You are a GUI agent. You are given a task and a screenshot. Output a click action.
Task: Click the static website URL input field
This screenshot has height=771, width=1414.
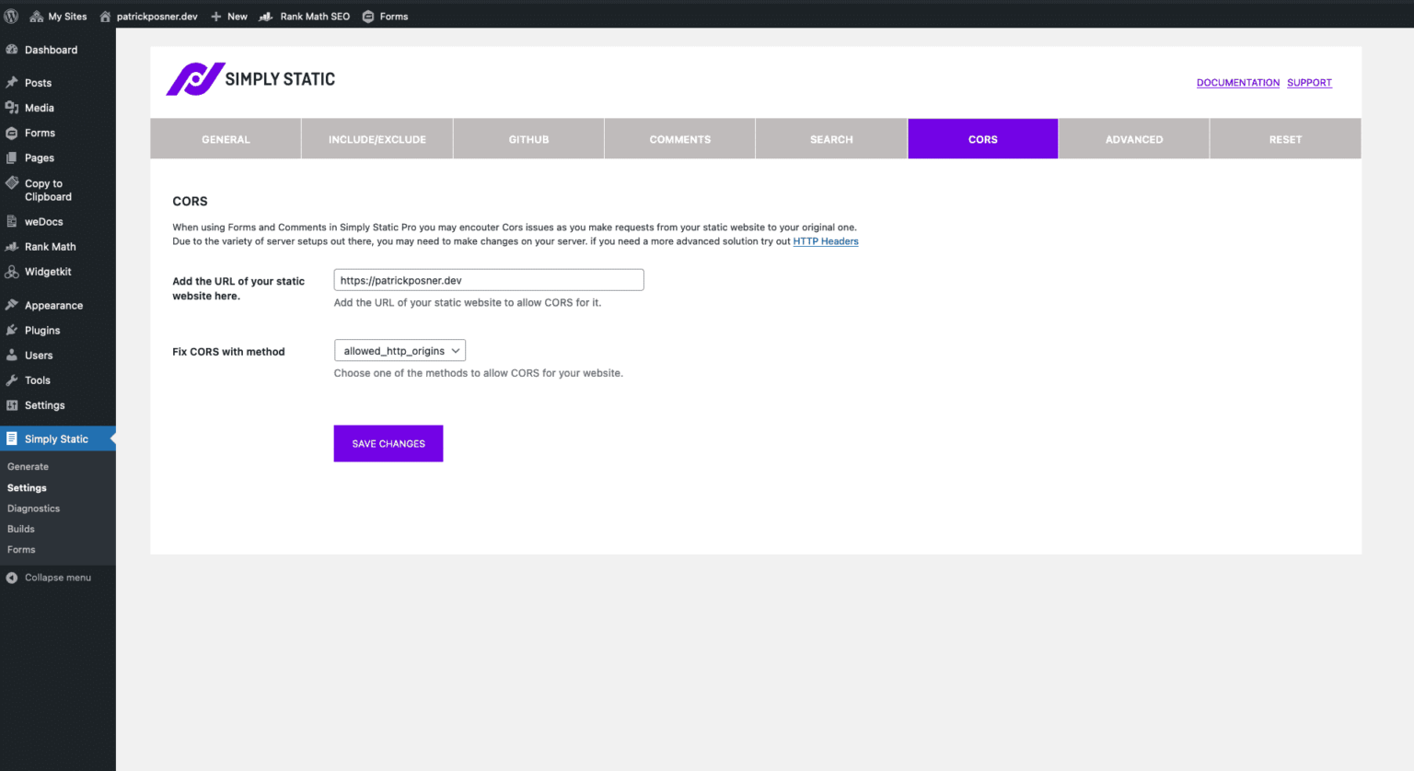coord(488,279)
